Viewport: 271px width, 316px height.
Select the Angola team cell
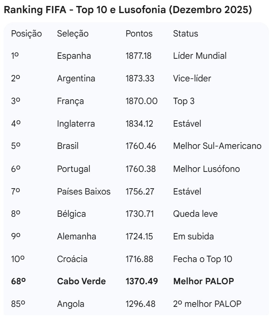click(71, 304)
